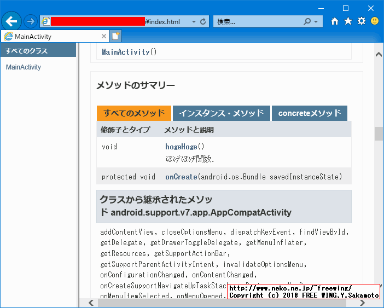384x308 pixels.
Task: Select the MainActivity browser tab
Action: (x=55, y=37)
